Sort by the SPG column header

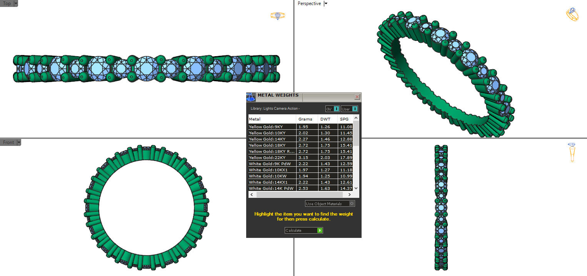(x=345, y=119)
